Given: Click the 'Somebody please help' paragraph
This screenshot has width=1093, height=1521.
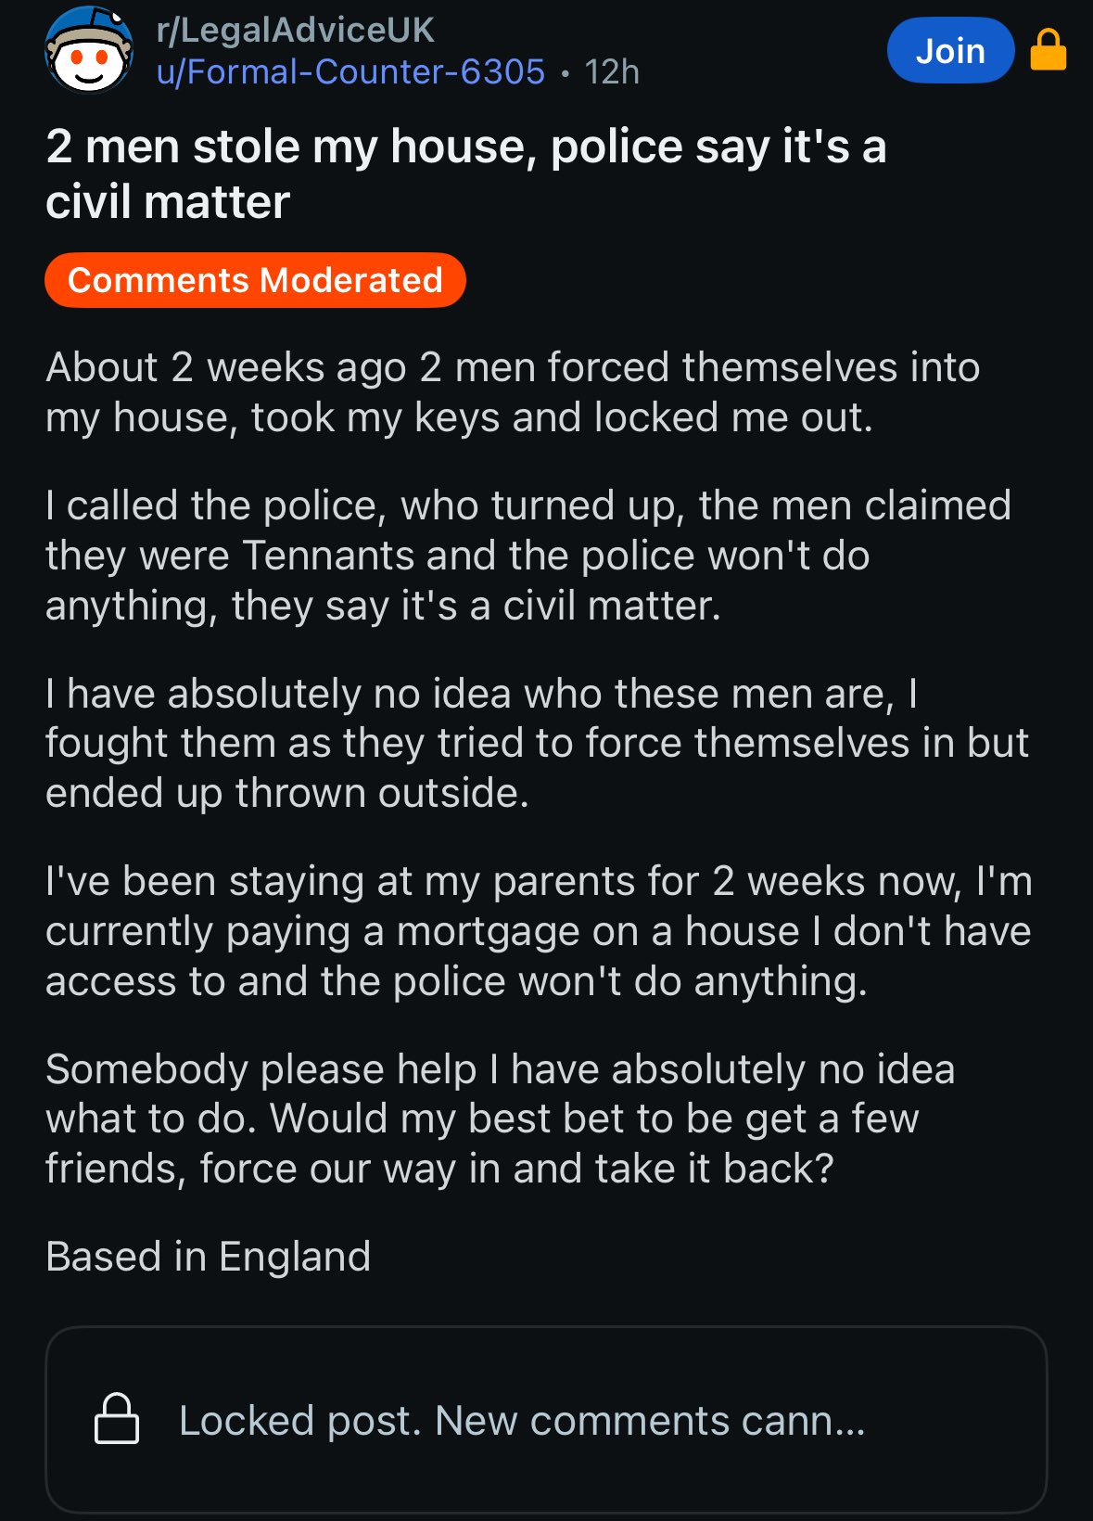Looking at the screenshot, I should (x=500, y=1118).
